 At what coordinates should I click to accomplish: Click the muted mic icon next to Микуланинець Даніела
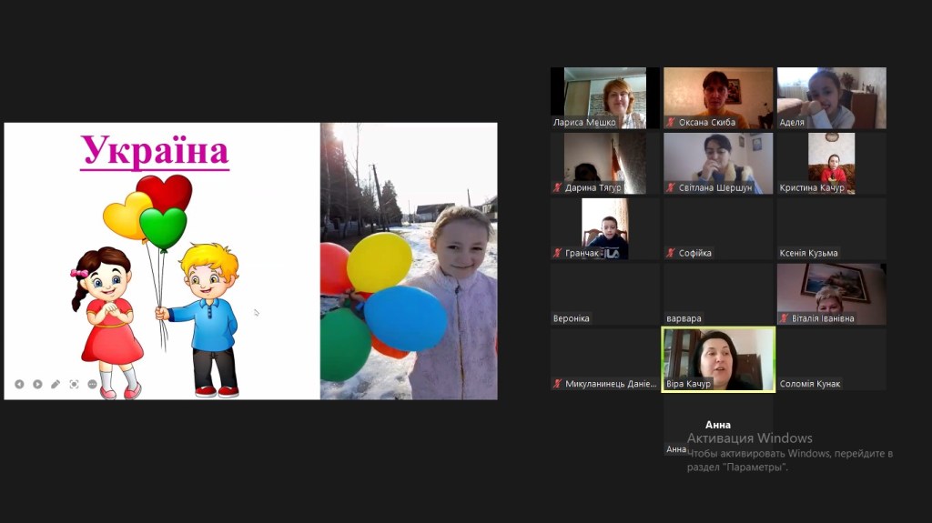(557, 384)
